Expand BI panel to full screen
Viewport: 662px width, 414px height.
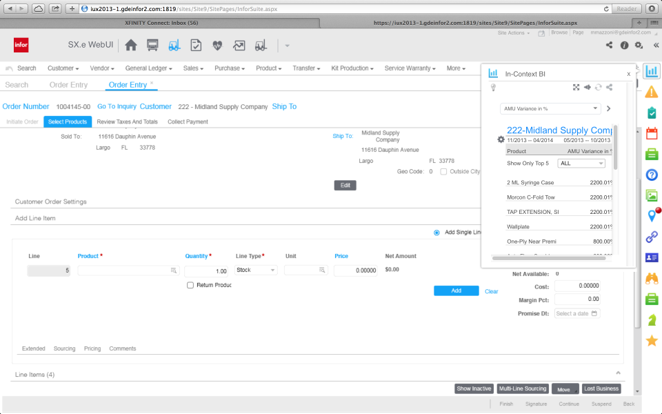pos(576,87)
